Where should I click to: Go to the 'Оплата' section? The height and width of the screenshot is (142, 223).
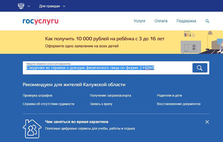point(161,21)
